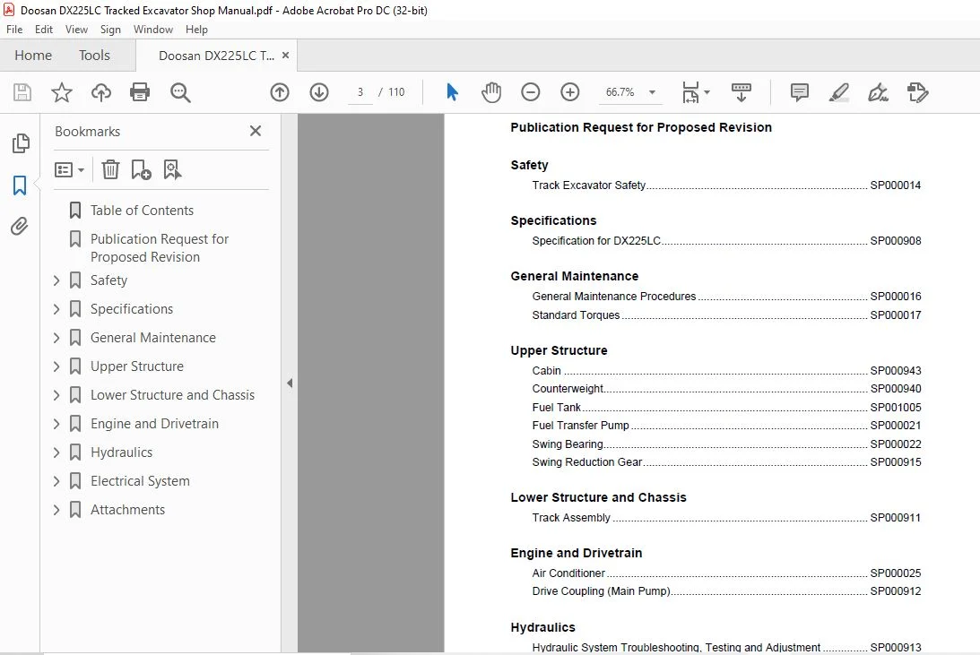
Task: Open the Window menu
Action: click(x=153, y=30)
